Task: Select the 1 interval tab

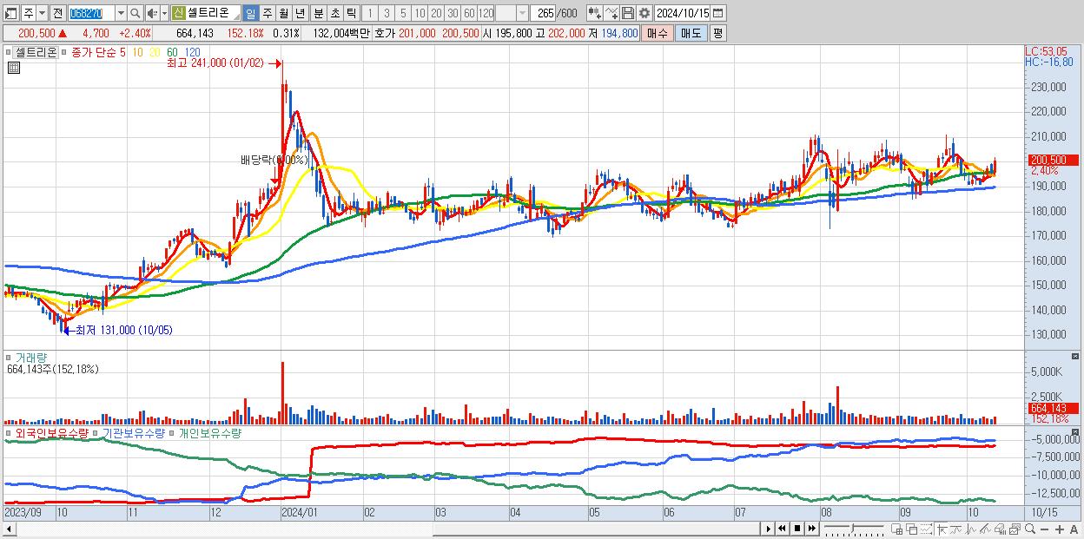Action: click(x=369, y=13)
